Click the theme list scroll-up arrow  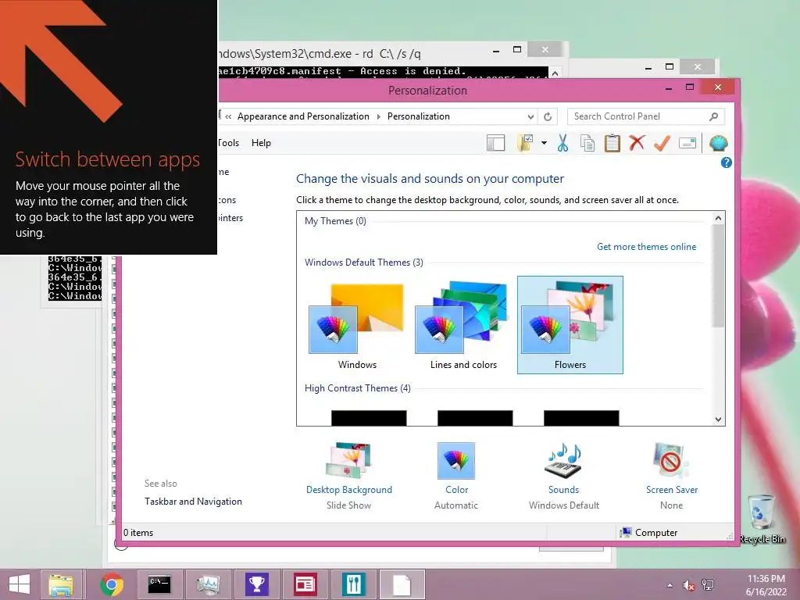click(x=719, y=219)
